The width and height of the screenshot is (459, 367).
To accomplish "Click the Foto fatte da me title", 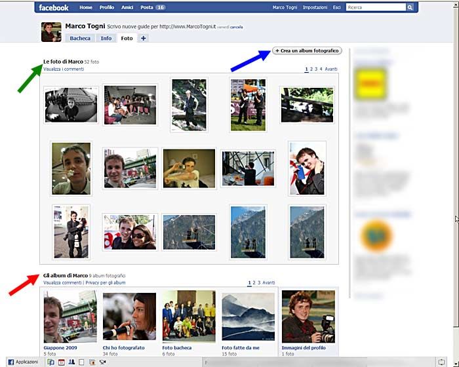I will (x=241, y=348).
